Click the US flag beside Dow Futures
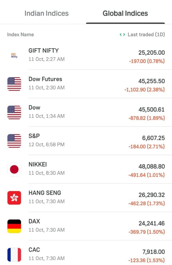Image resolution: width=172 pixels, height=265 pixels. (x=14, y=83)
